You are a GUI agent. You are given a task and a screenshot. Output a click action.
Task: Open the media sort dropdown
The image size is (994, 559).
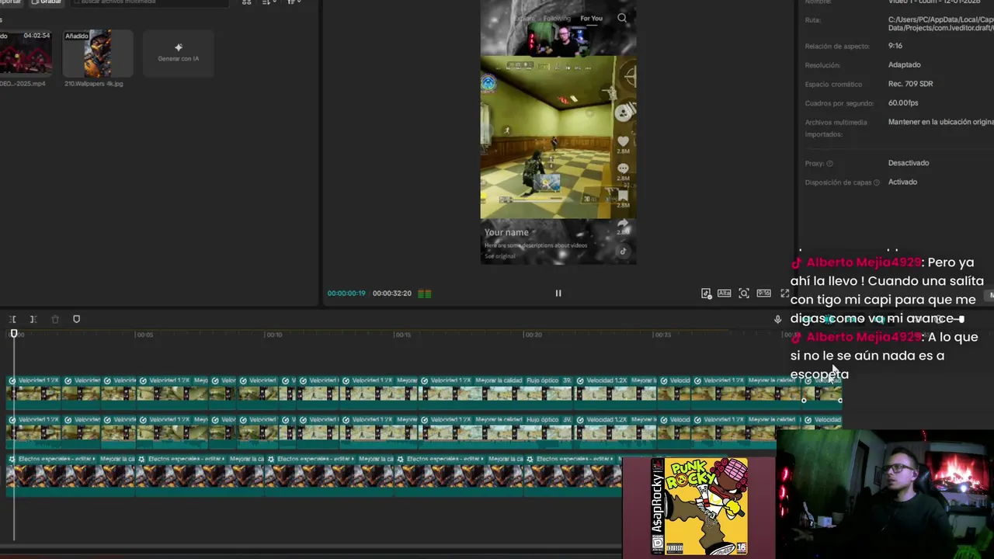point(269,2)
